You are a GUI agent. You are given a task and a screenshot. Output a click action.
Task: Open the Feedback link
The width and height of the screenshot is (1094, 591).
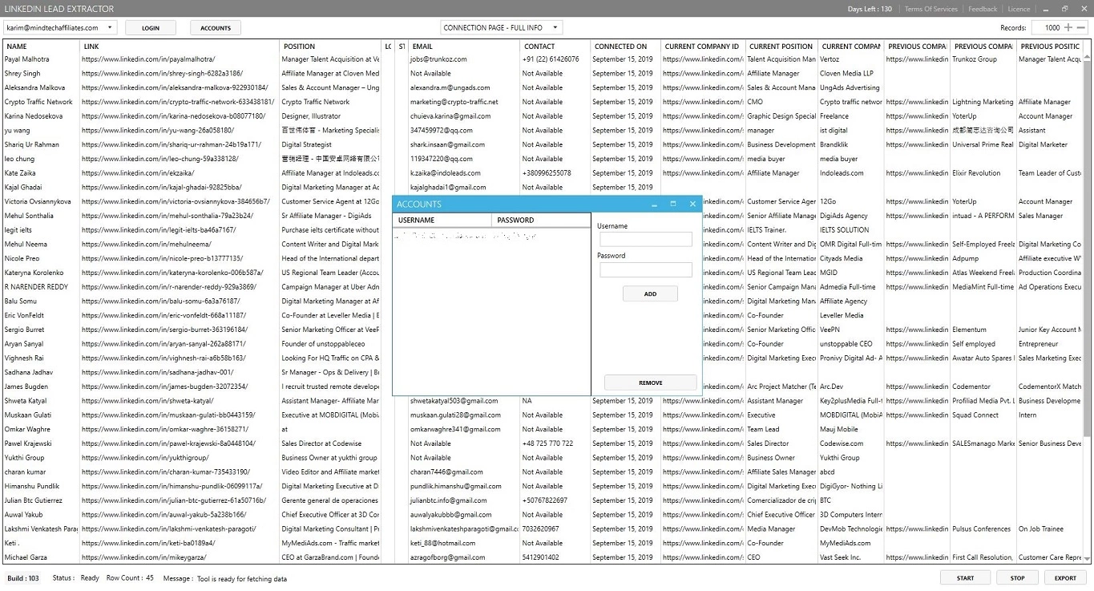click(x=983, y=9)
